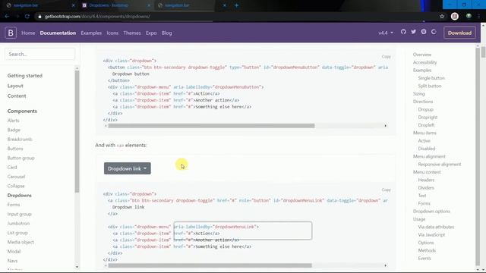Click the page vertical scrollbar thumb

[483, 52]
